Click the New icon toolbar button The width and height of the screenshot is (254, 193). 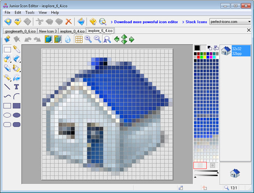point(8,21)
